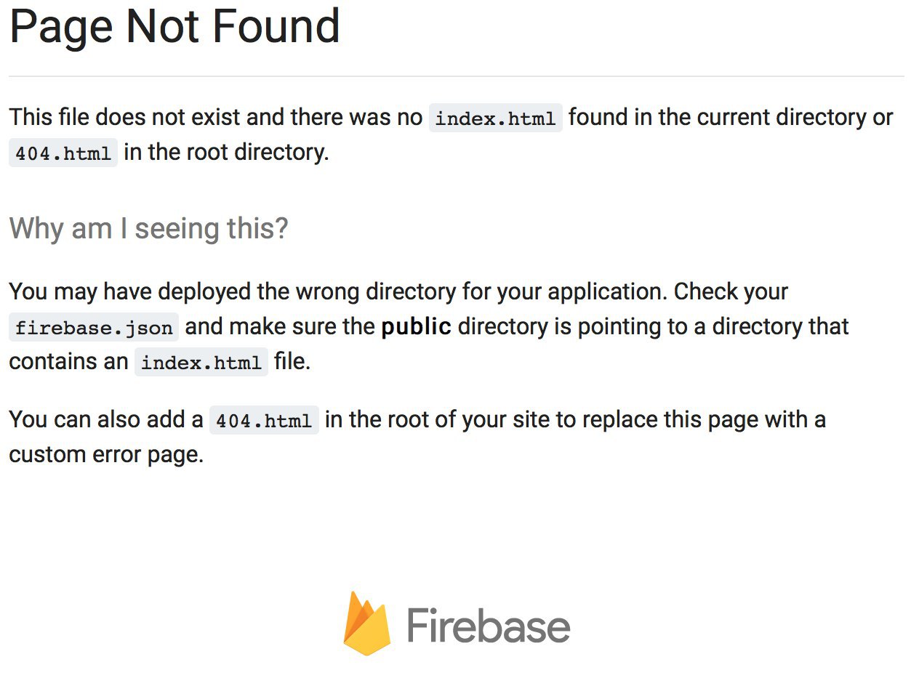The image size is (919, 686).
Task: Click the phrase 'directory is pointing to a directory that'
Action: point(654,327)
